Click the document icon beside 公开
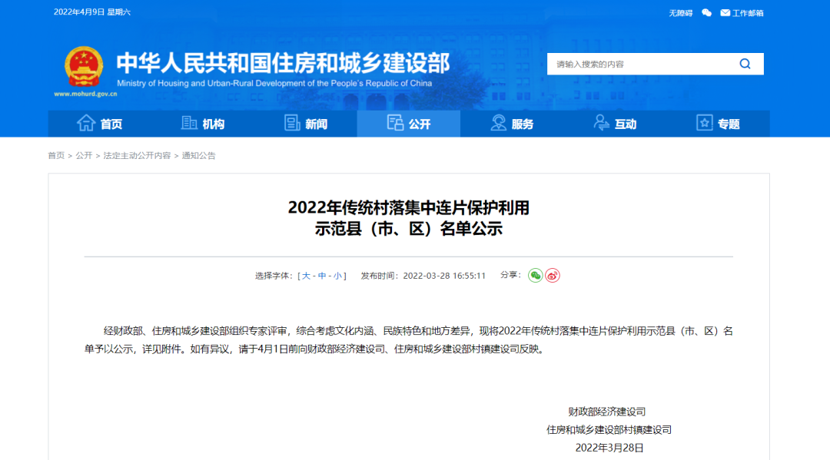Viewport: 830px width, 460px height. [395, 123]
